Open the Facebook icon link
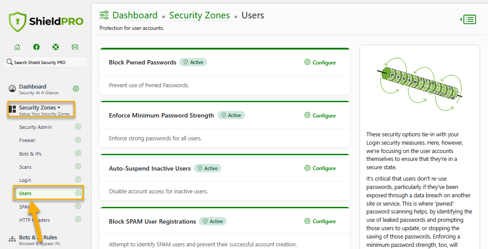 (x=36, y=47)
